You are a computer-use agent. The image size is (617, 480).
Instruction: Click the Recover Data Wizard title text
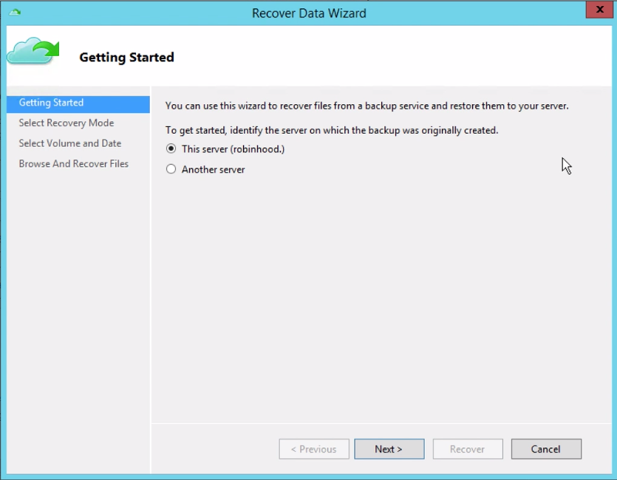pyautogui.click(x=309, y=13)
